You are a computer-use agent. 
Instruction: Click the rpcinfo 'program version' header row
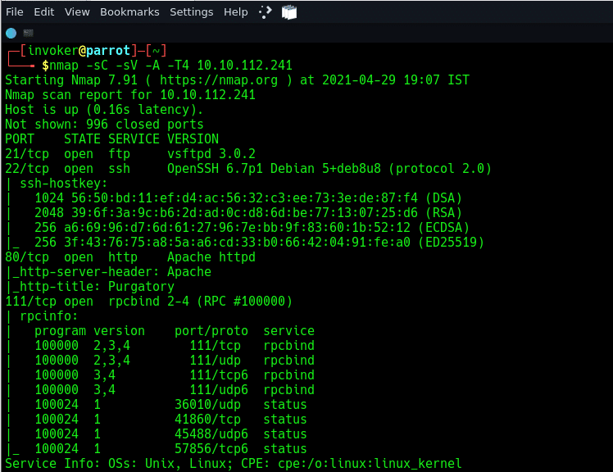pyautogui.click(x=175, y=331)
